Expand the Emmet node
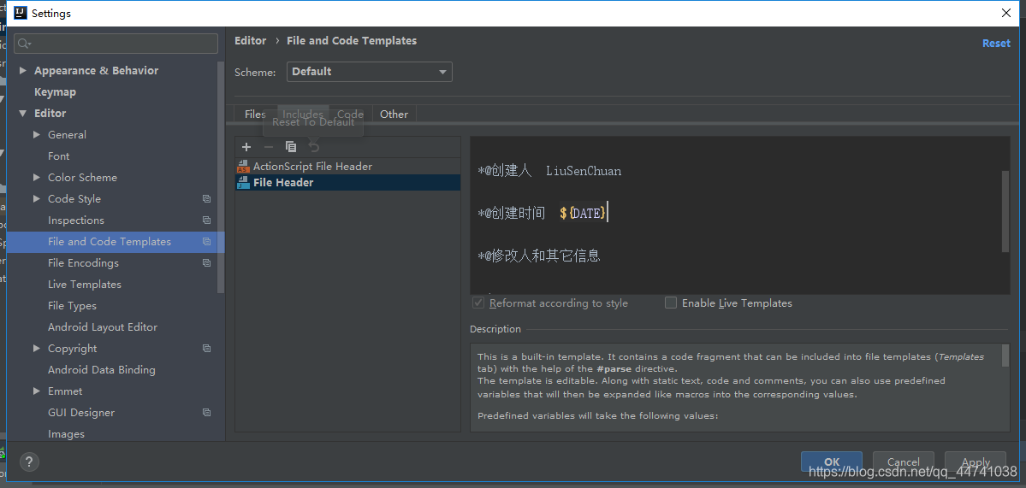The image size is (1026, 488). pos(37,391)
